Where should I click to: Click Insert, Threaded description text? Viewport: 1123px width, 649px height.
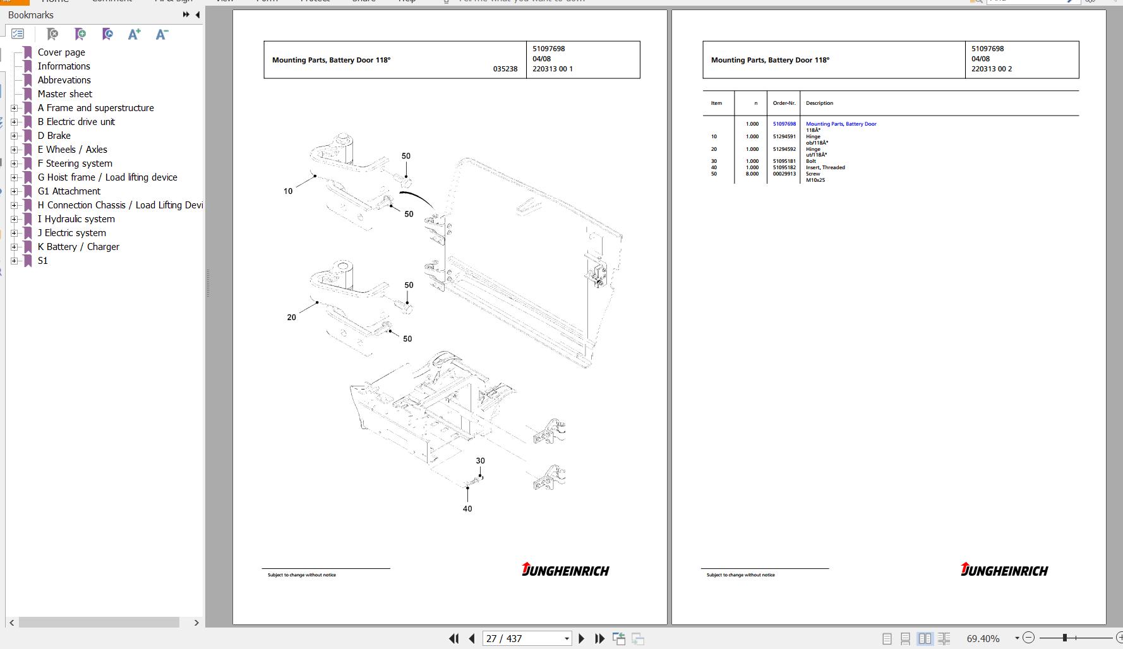coord(826,167)
